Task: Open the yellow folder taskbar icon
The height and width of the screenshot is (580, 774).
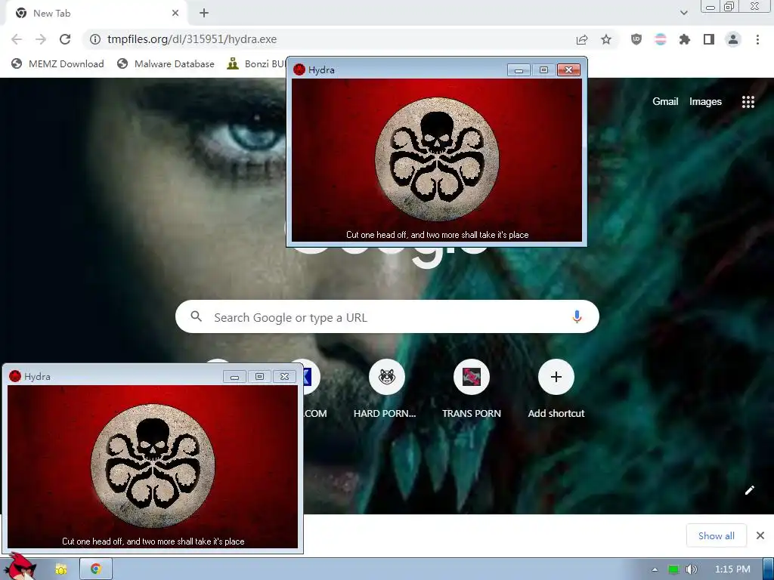Action: (60, 569)
